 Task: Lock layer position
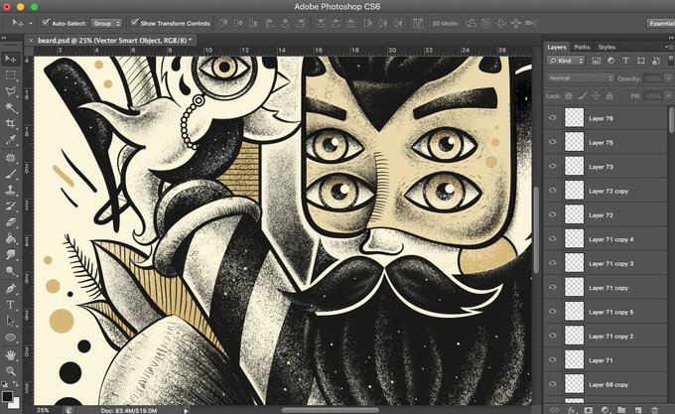596,96
